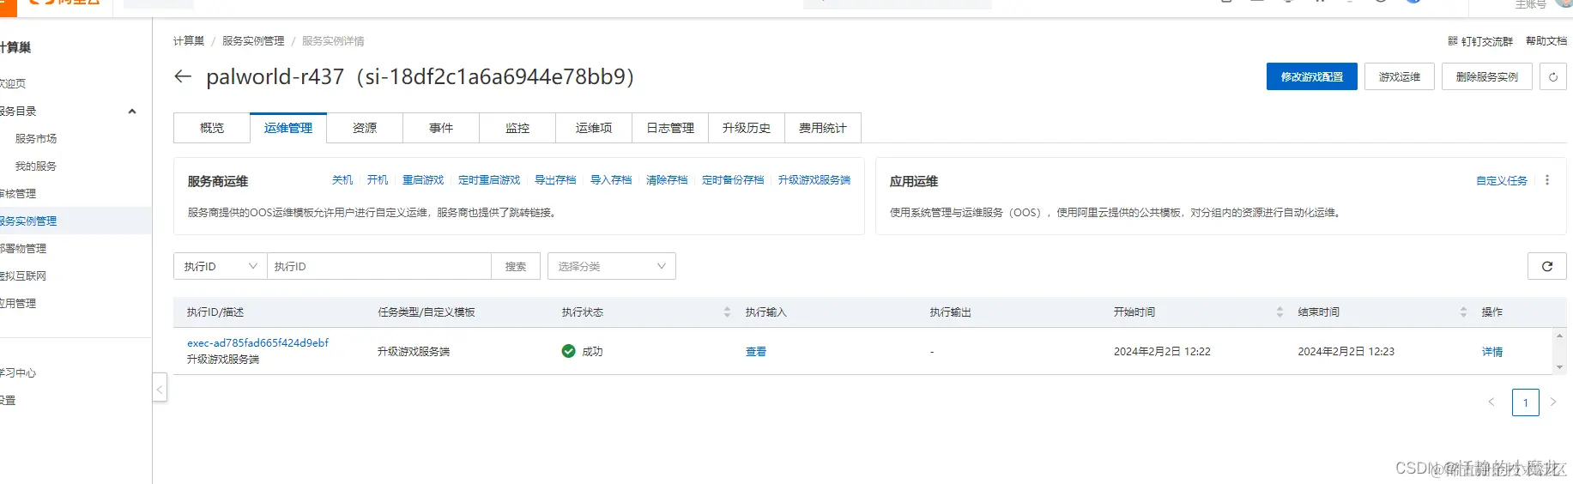The image size is (1573, 484).
Task: Go to next page arrow
Action: (x=1552, y=402)
